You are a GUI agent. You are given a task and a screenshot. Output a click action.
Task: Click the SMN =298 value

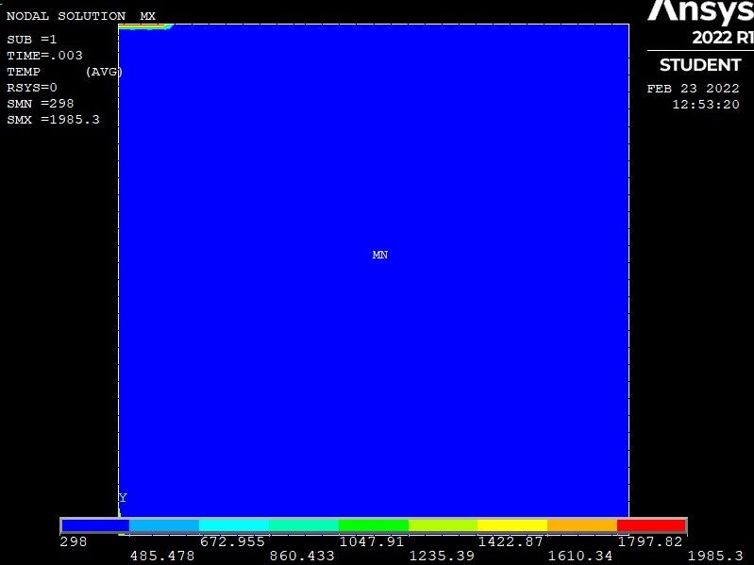pyautogui.click(x=41, y=104)
